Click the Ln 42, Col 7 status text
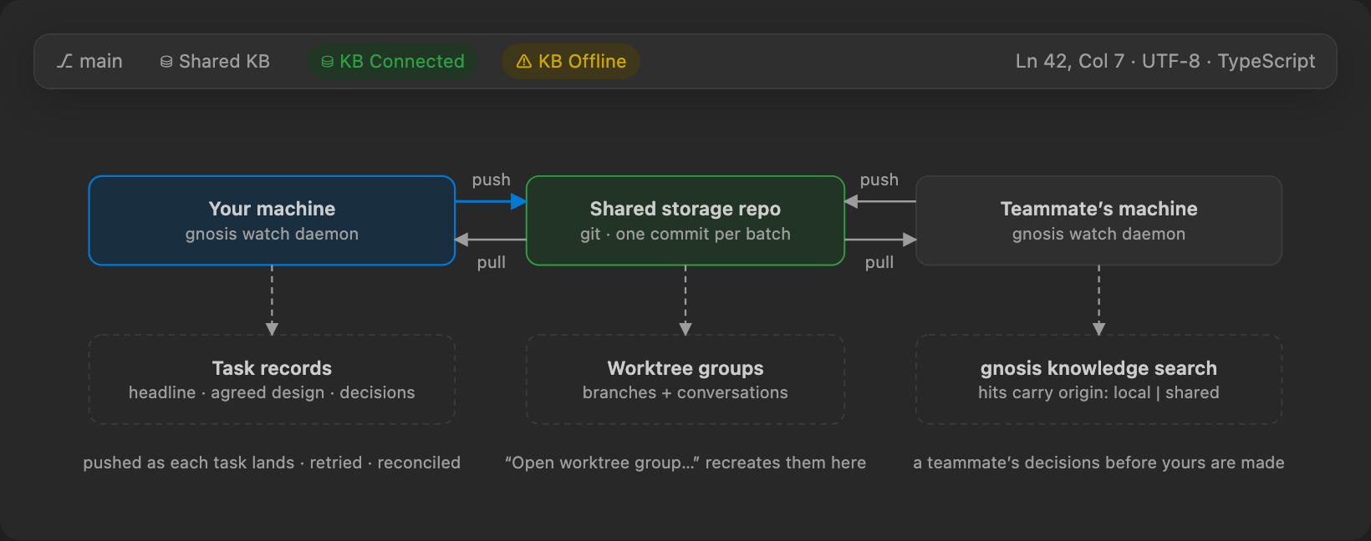Image resolution: width=1371 pixels, height=541 pixels. 1069,62
